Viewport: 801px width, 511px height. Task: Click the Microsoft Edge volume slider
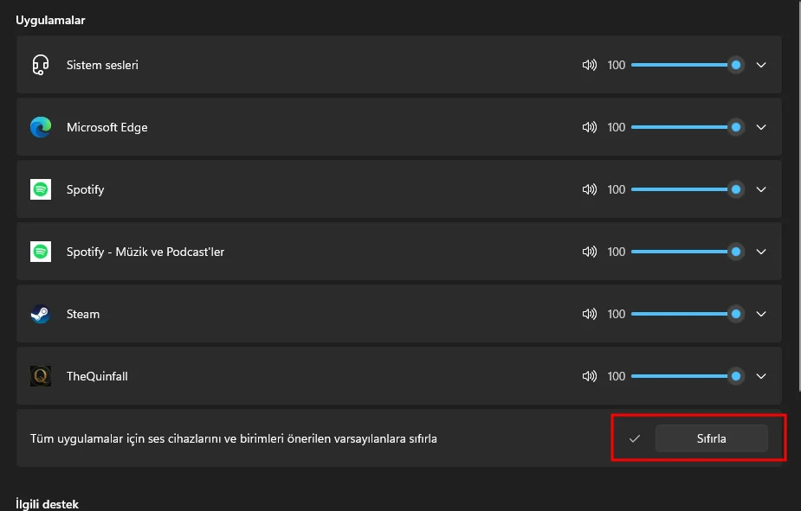click(x=687, y=127)
